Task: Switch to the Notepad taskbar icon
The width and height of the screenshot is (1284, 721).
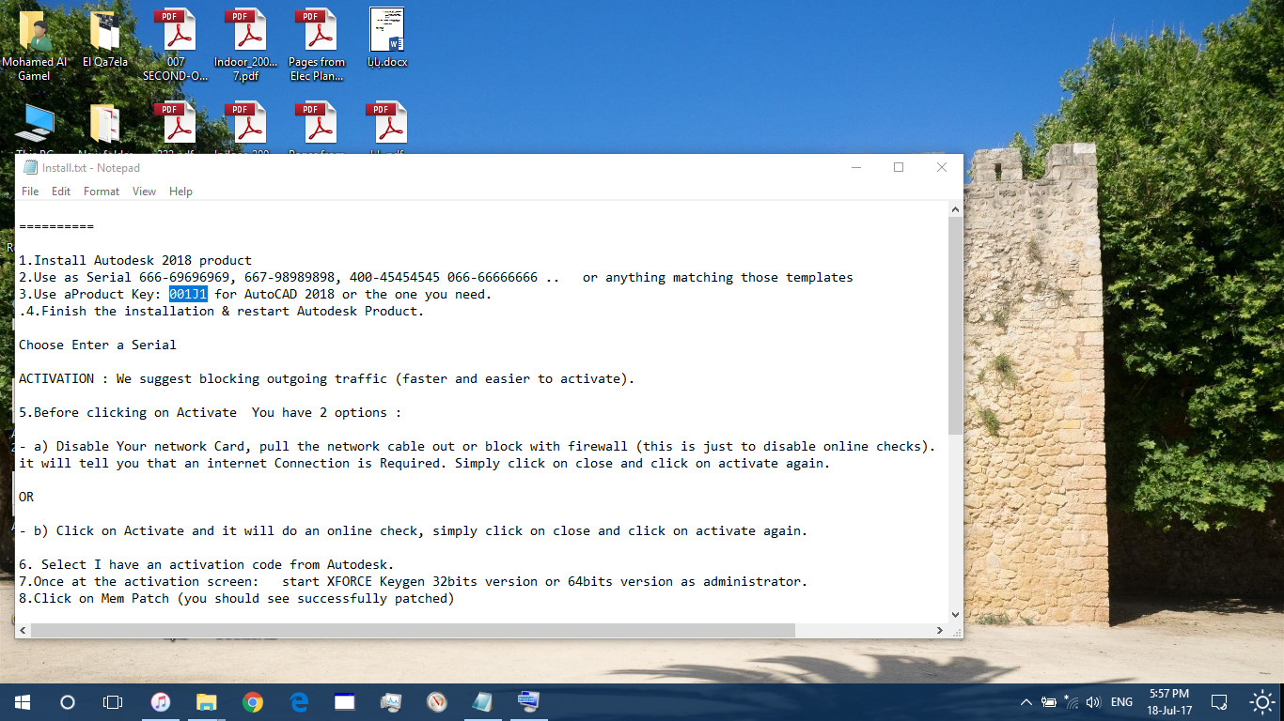Action: pyautogui.click(x=482, y=702)
